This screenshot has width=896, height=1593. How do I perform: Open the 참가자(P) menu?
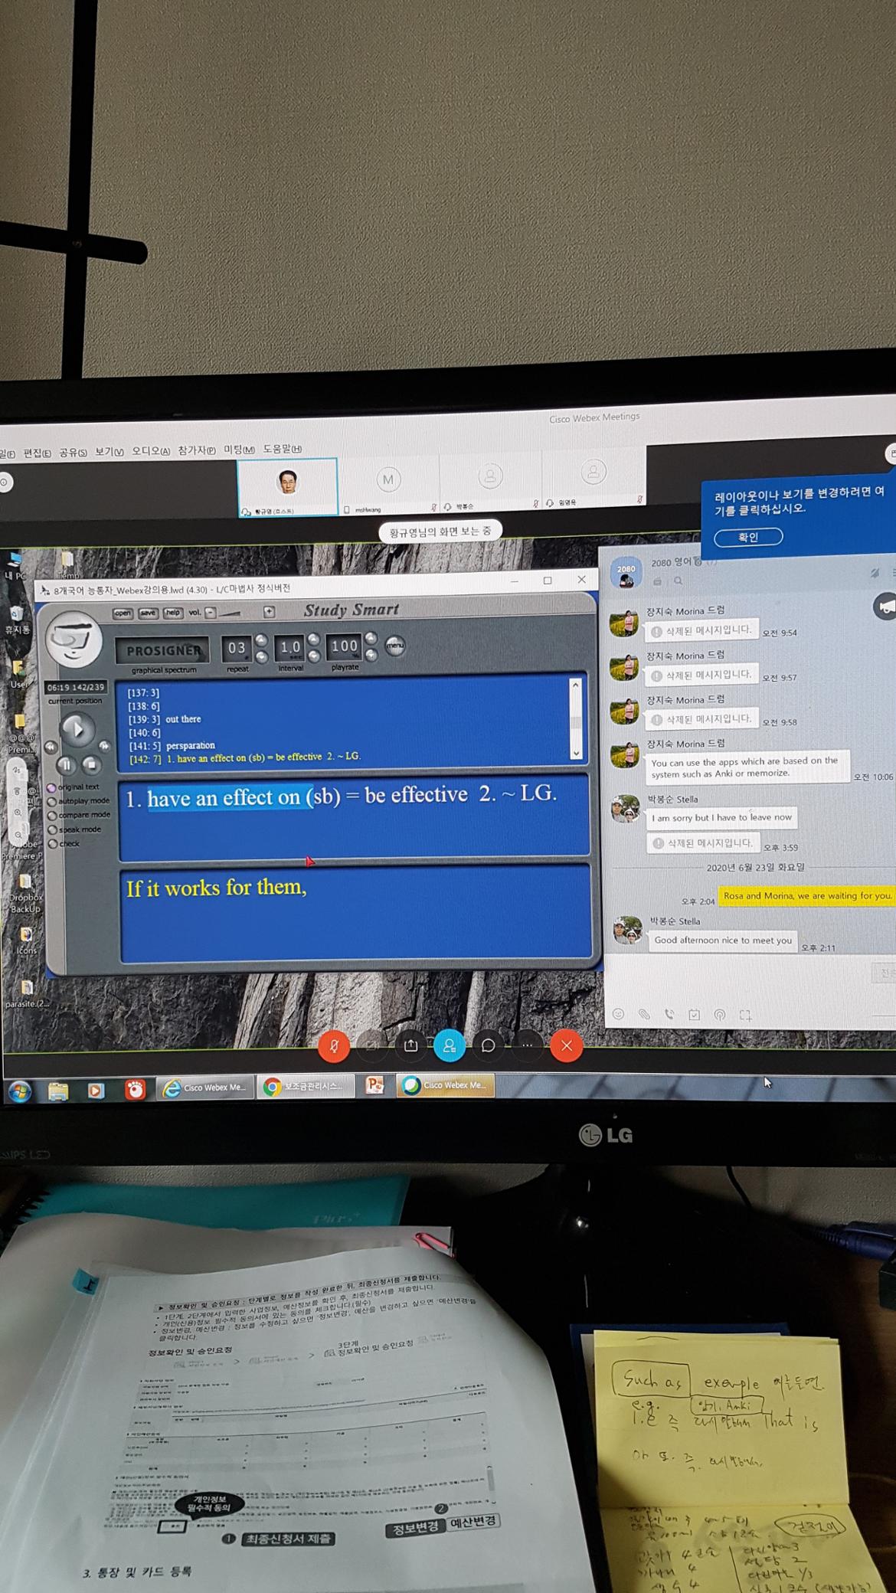[197, 450]
